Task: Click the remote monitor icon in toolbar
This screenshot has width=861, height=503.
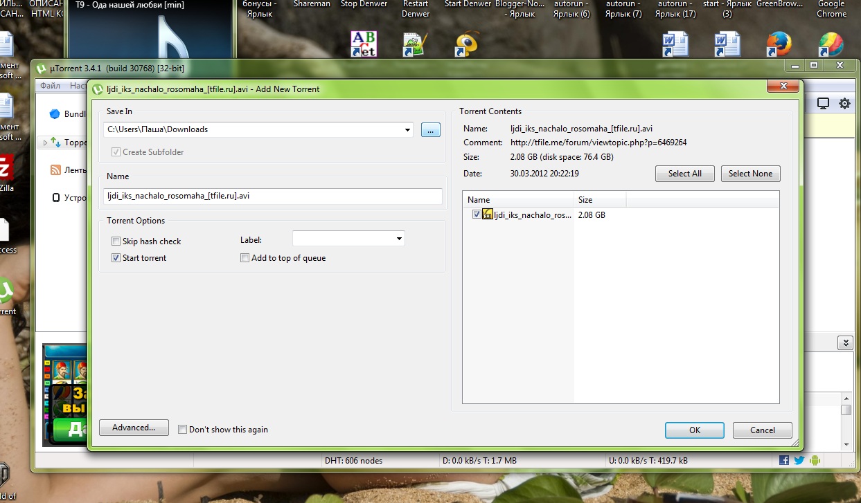Action: tap(823, 104)
